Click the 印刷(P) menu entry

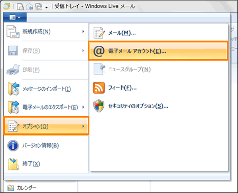tap(46, 70)
